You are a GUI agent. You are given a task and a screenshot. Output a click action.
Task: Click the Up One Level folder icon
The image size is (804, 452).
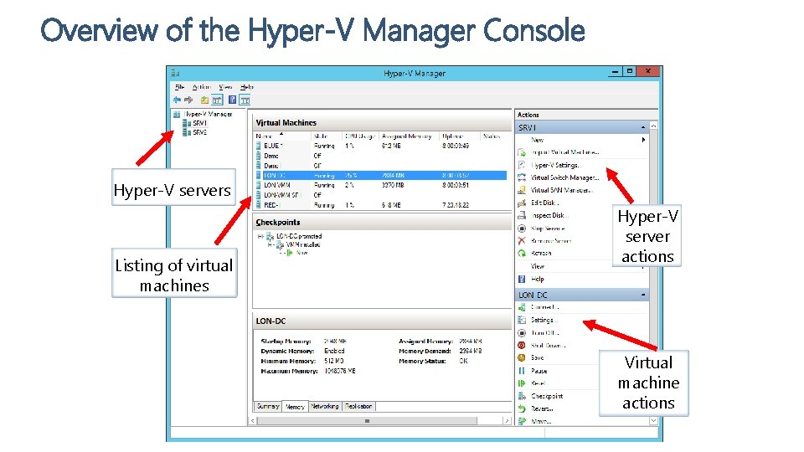tap(204, 100)
